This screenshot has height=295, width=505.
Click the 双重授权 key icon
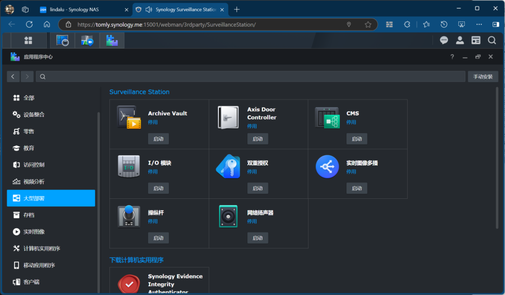(228, 166)
